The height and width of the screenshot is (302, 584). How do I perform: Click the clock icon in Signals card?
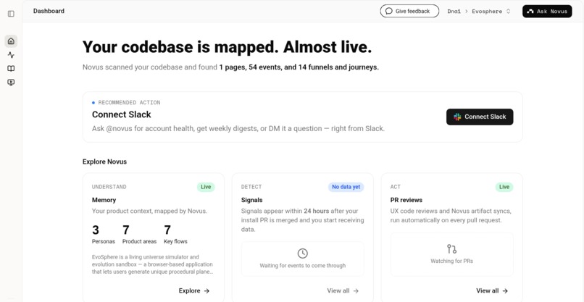click(x=302, y=253)
